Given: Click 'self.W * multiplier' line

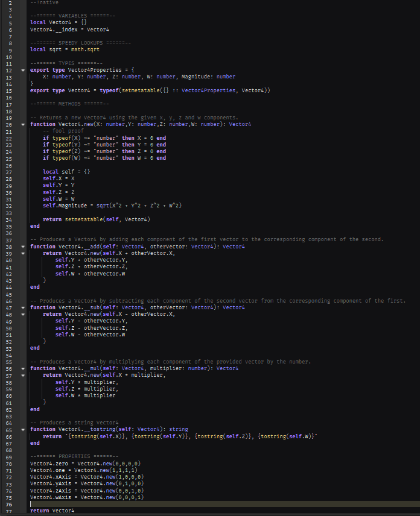Looking at the screenshot, I should coord(85,395).
